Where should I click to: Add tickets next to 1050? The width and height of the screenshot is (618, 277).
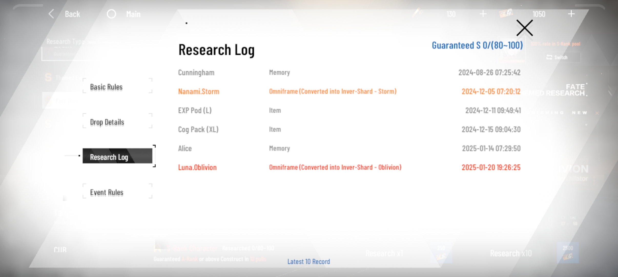[x=571, y=14]
